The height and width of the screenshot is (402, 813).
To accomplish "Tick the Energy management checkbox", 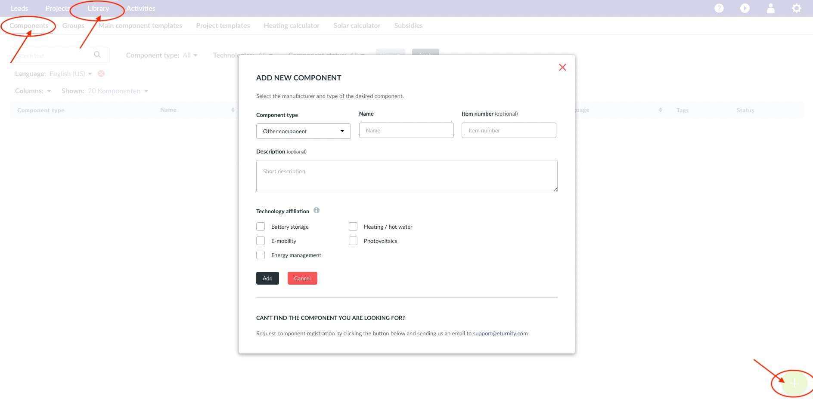I will coord(261,255).
